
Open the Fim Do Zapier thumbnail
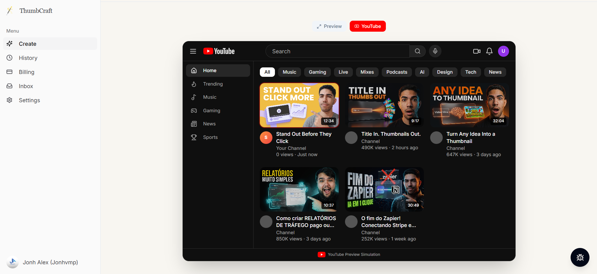(x=384, y=189)
